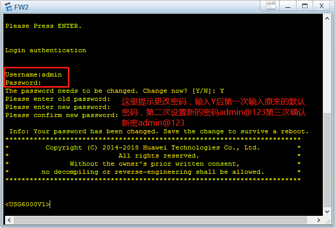The height and width of the screenshot is (228, 335).
Task: Click the vertical scrollbar down arrow
Action: pos(327,212)
